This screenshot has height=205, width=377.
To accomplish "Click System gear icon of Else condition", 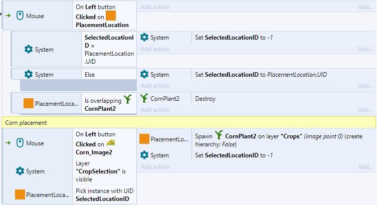I will pyautogui.click(x=29, y=74).
